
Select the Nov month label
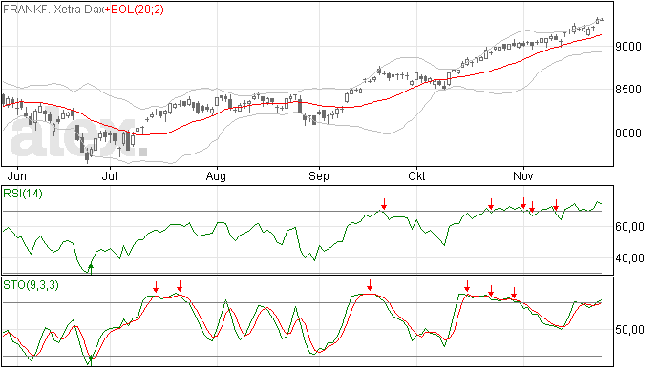[x=523, y=175]
